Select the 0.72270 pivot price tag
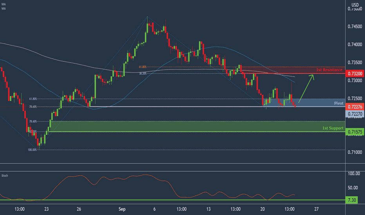The image size is (365, 215). pyautogui.click(x=355, y=114)
